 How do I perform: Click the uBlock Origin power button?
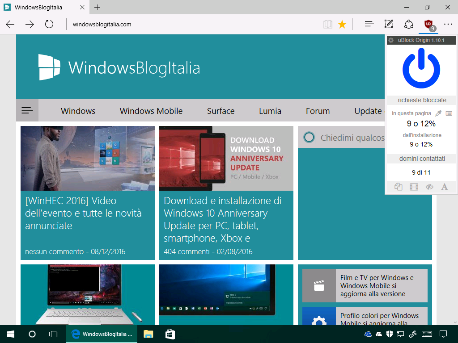point(421,68)
